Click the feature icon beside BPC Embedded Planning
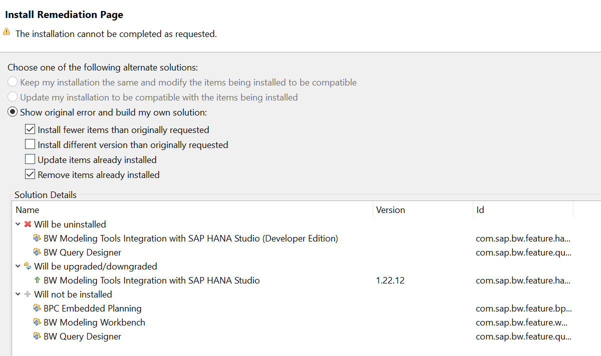Image resolution: width=601 pixels, height=356 pixels. tap(37, 308)
